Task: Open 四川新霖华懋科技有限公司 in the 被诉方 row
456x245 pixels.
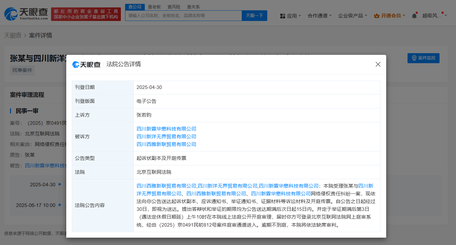Action: (x=166, y=129)
